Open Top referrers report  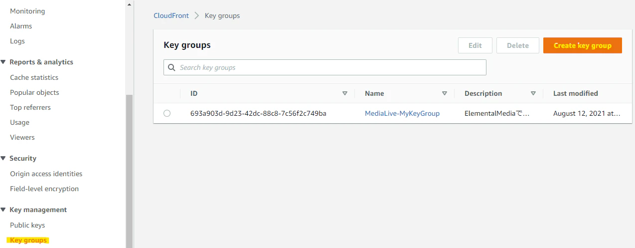(x=30, y=107)
